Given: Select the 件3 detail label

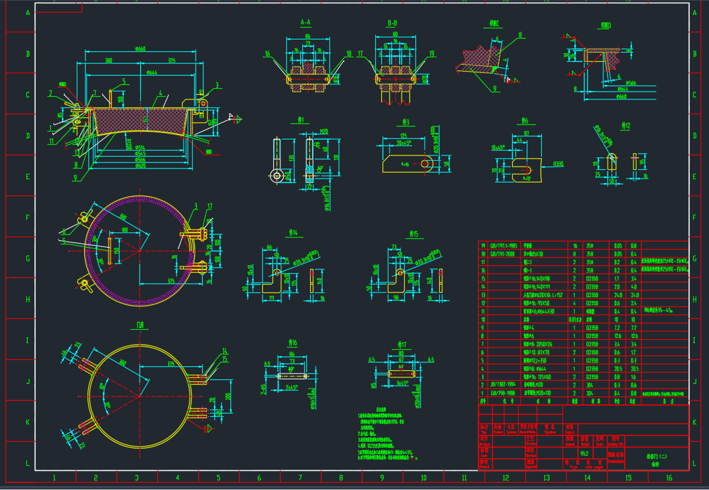Looking at the screenshot, I should pos(406,122).
